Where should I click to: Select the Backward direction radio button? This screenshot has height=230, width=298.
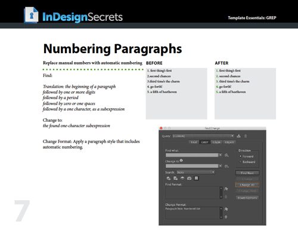pos(241,162)
